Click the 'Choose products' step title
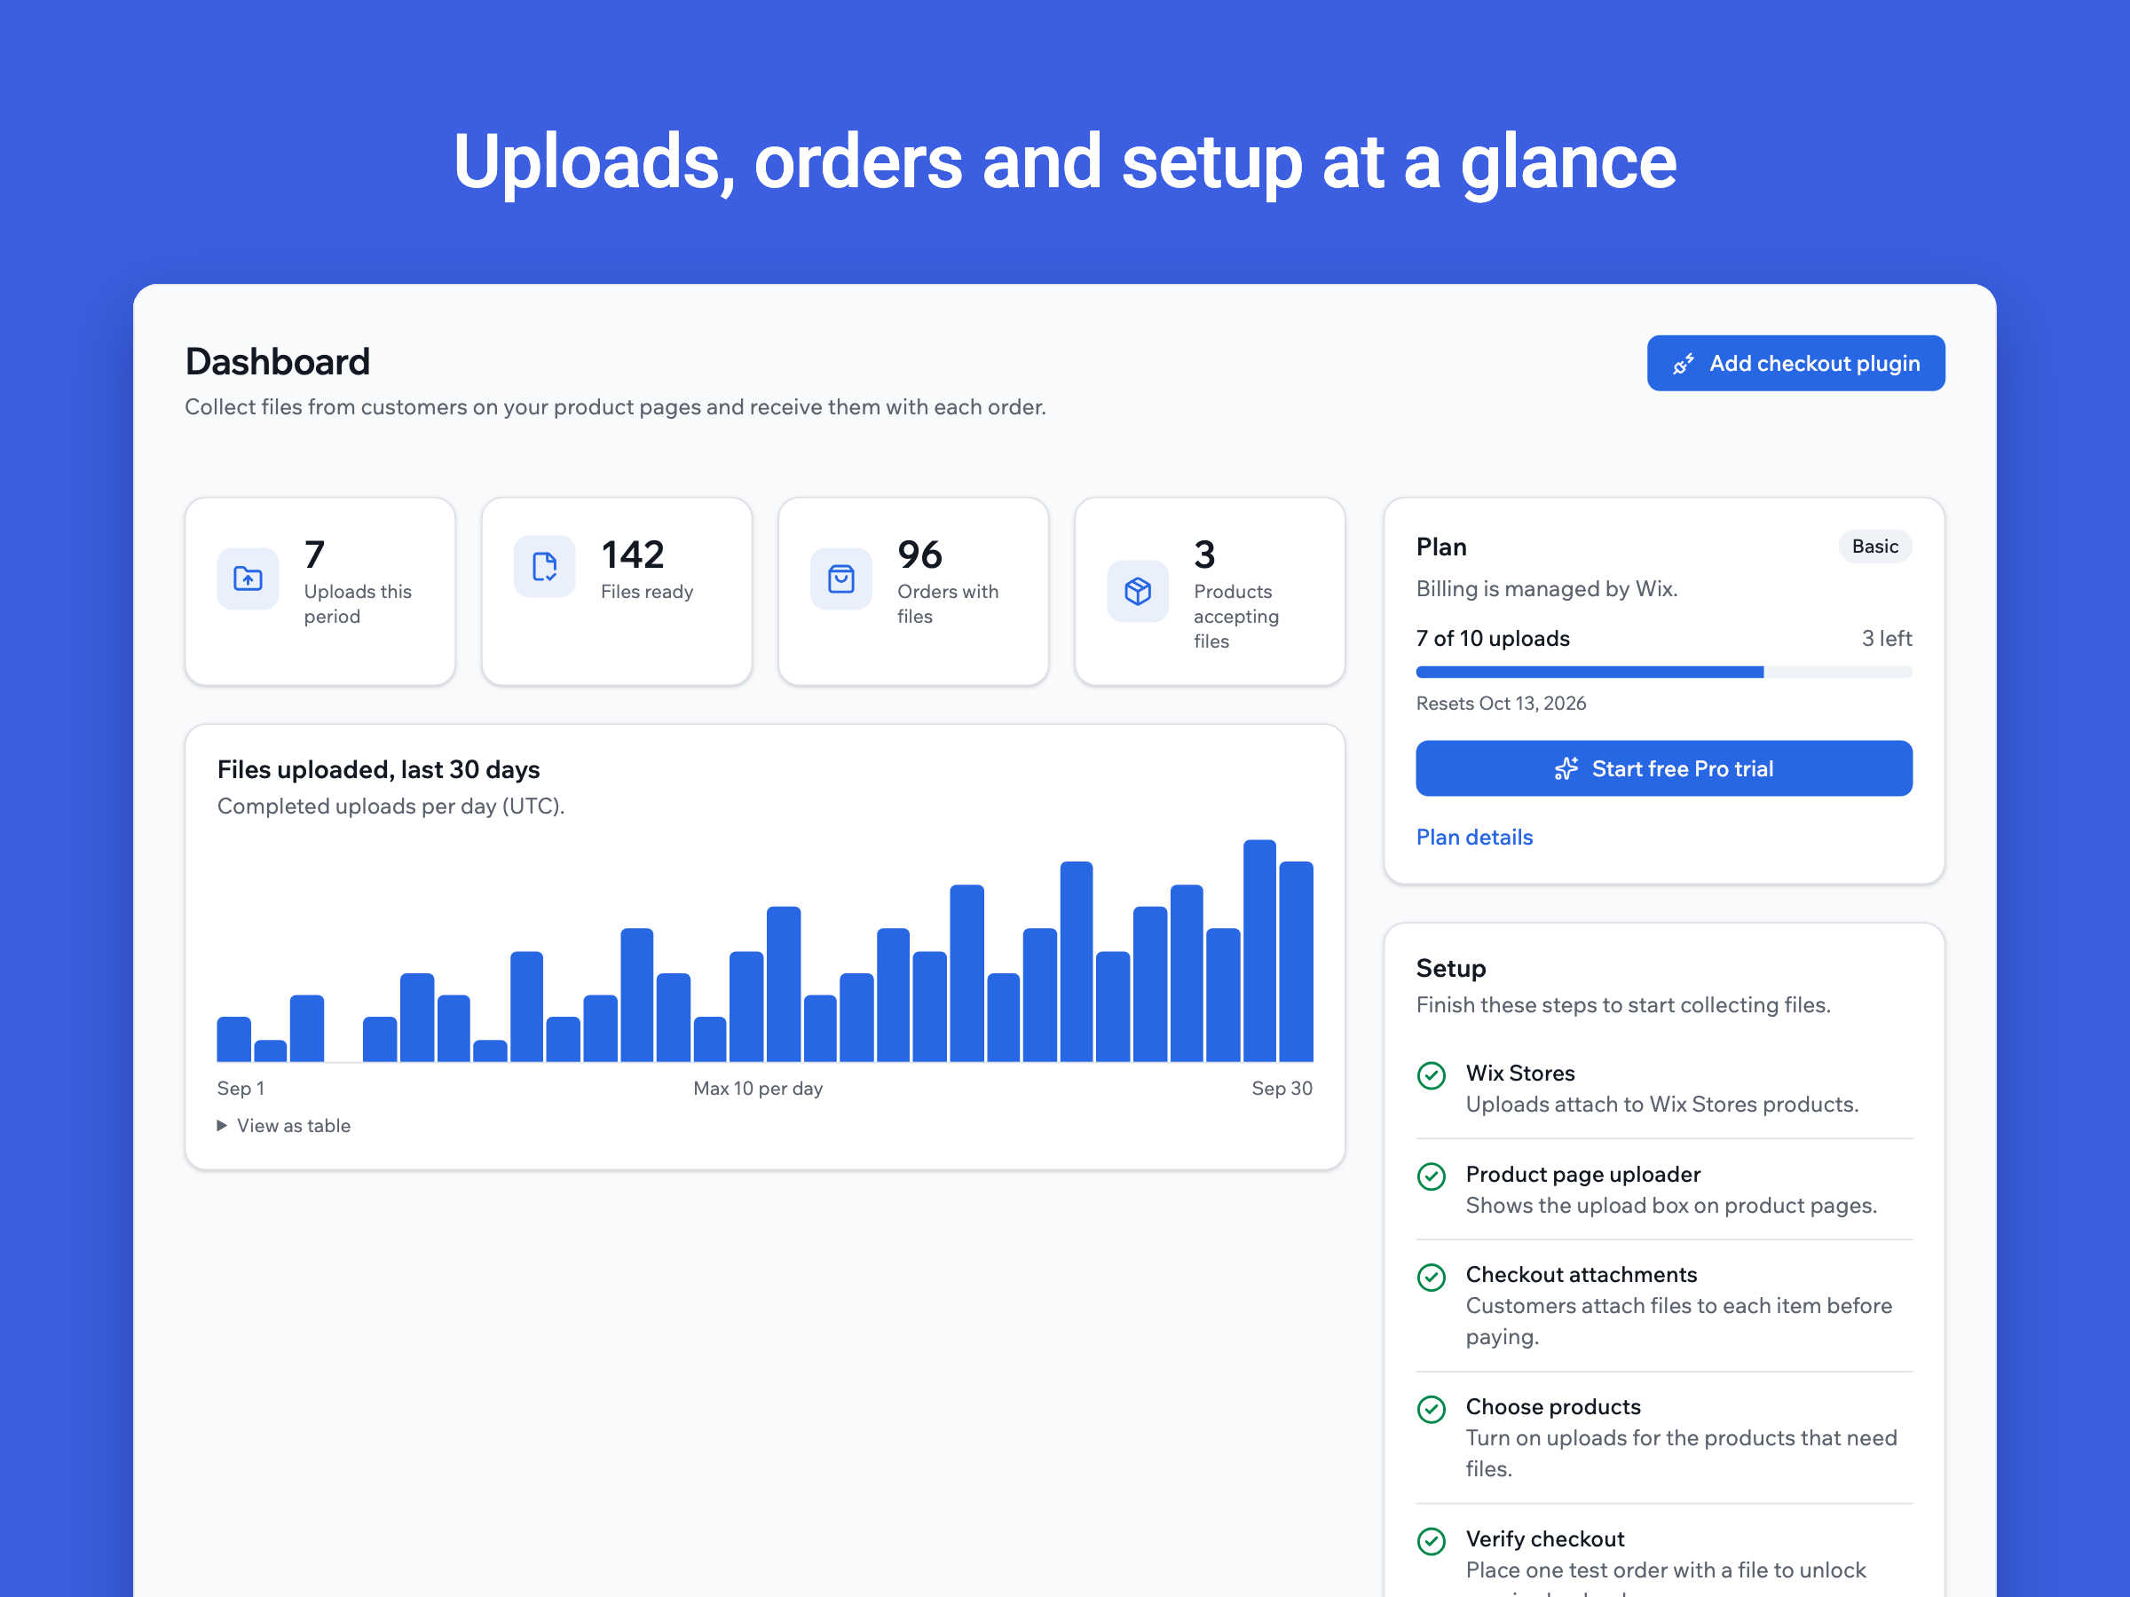 [x=1552, y=1406]
